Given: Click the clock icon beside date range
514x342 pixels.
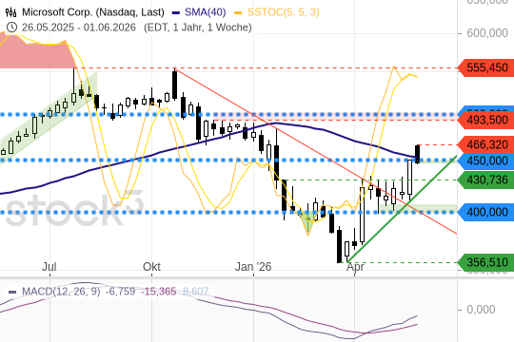Looking at the screenshot, I should click(11, 28).
